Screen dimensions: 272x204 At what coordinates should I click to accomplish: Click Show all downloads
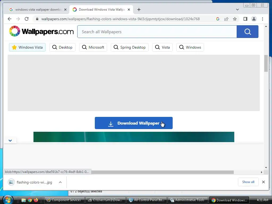pyautogui.click(x=248, y=182)
